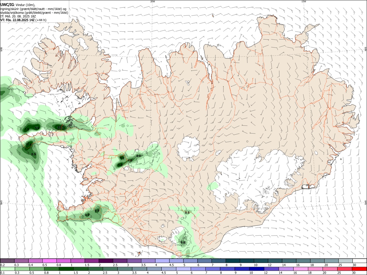This screenshot has width=367, height=275.
Task: Select the pale green 0.1 swatch in the bottom legend
Action: 7,269
